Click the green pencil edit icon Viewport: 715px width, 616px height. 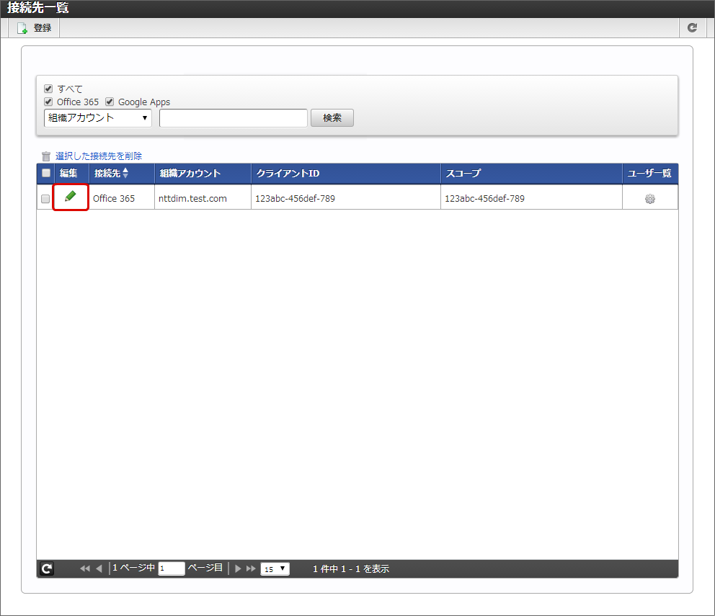[x=70, y=197]
